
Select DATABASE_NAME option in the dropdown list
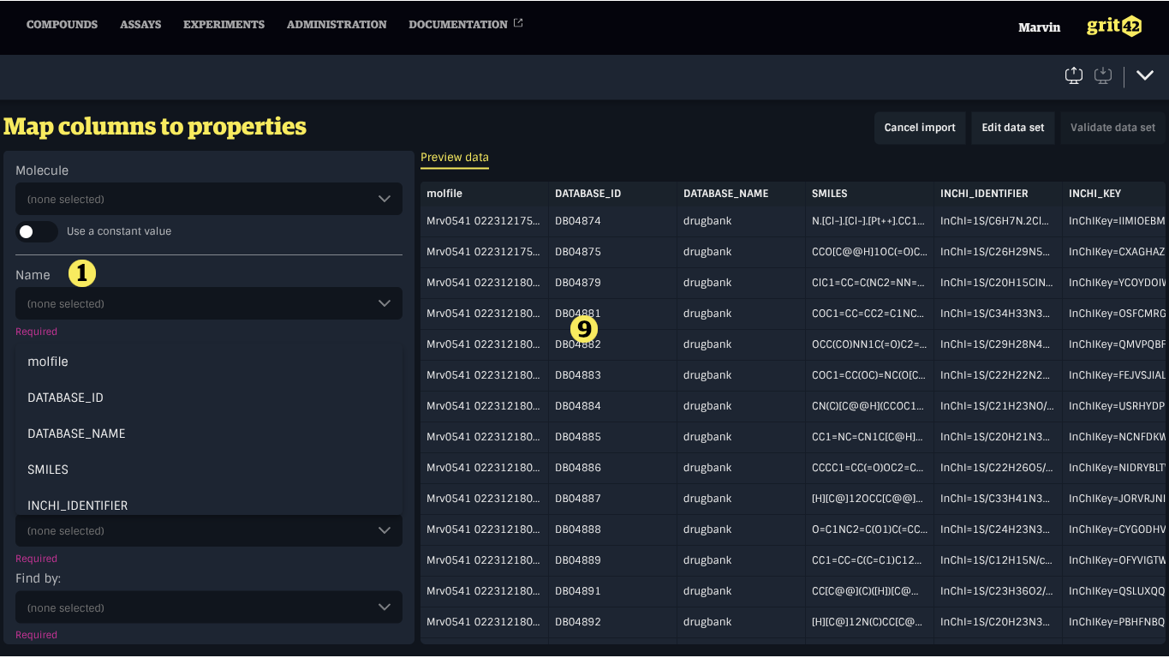click(x=209, y=434)
